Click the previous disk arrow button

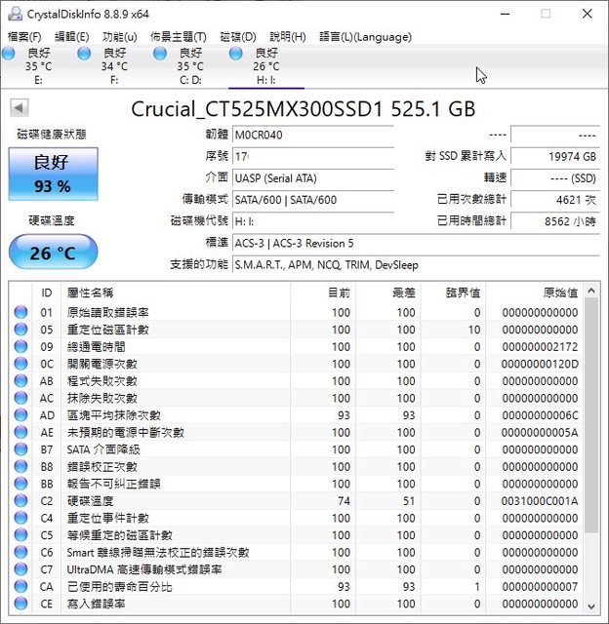pyautogui.click(x=19, y=107)
